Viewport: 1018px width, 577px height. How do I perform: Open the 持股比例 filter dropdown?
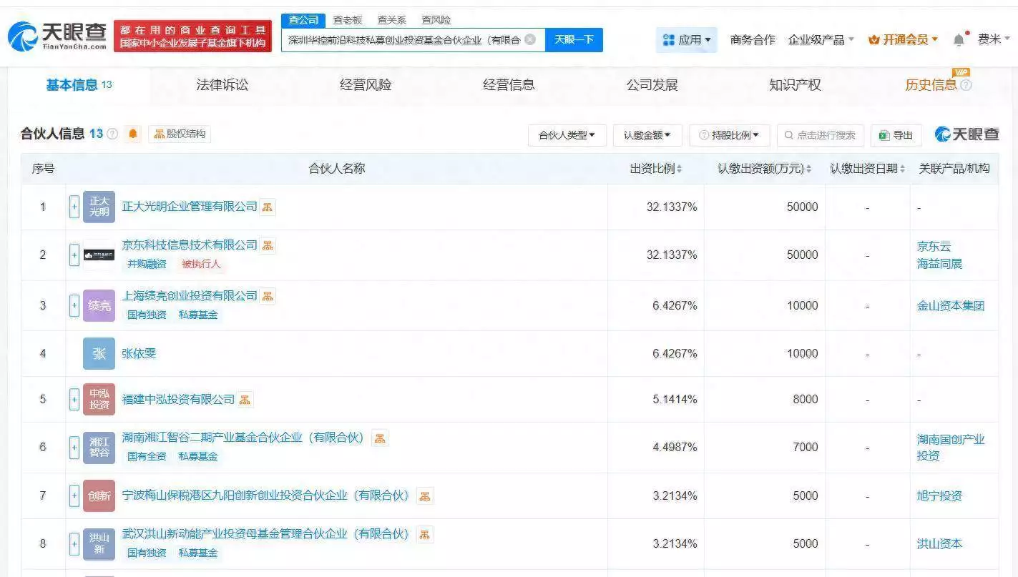pos(729,135)
